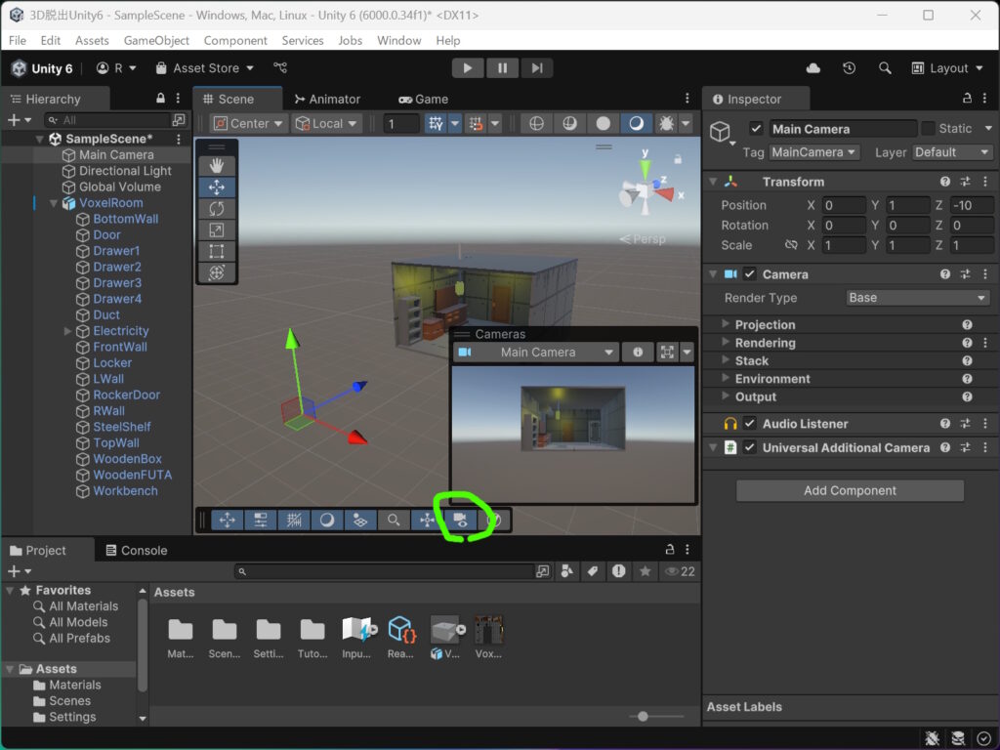The image size is (1000, 750).
Task: Click the Asset Store button
Action: 205,68
